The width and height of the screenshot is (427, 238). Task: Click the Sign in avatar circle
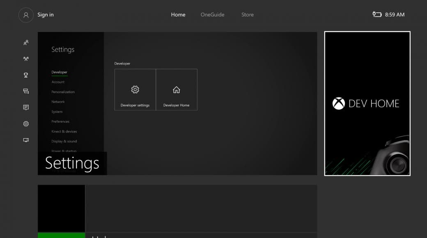[x=26, y=15]
